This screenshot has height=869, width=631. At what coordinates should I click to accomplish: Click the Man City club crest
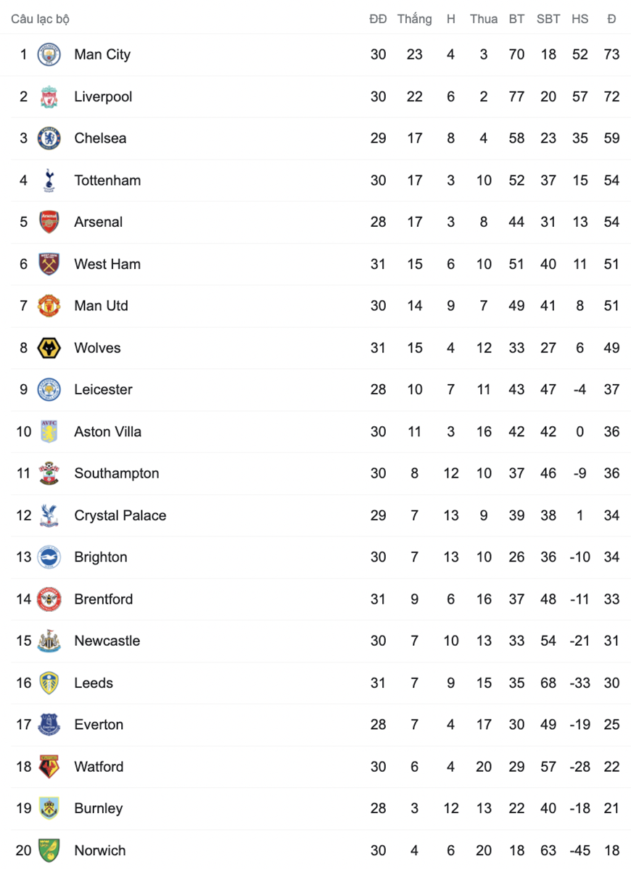tap(49, 54)
